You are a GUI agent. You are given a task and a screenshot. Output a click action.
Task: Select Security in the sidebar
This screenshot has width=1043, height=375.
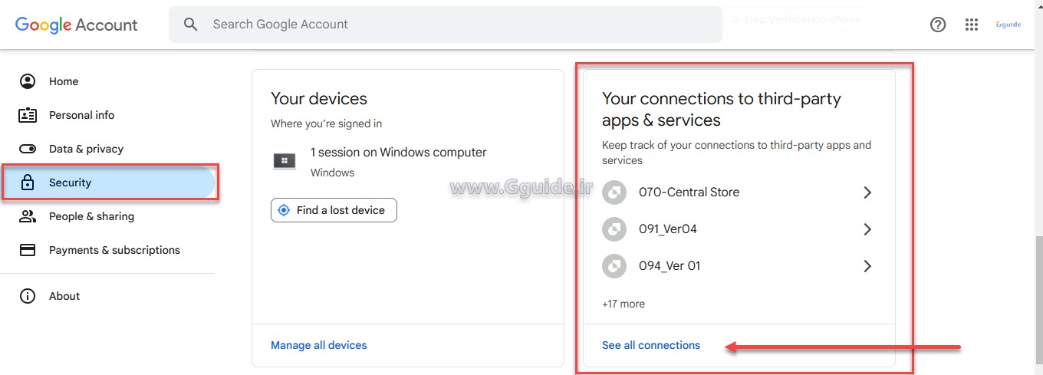(70, 183)
